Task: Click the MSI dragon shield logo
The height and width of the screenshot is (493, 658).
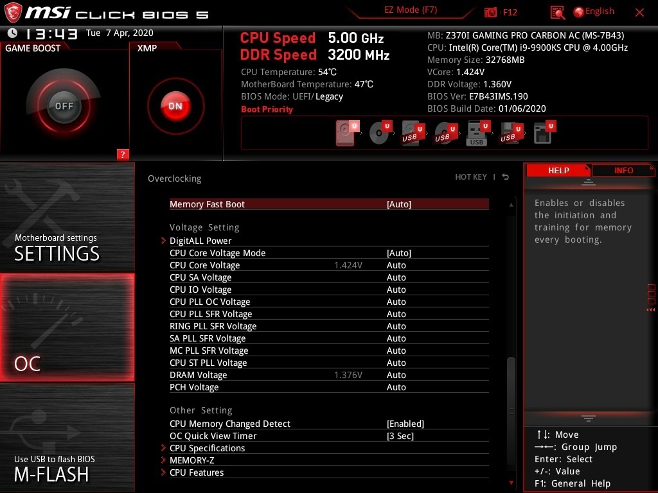Action: pyautogui.click(x=13, y=13)
